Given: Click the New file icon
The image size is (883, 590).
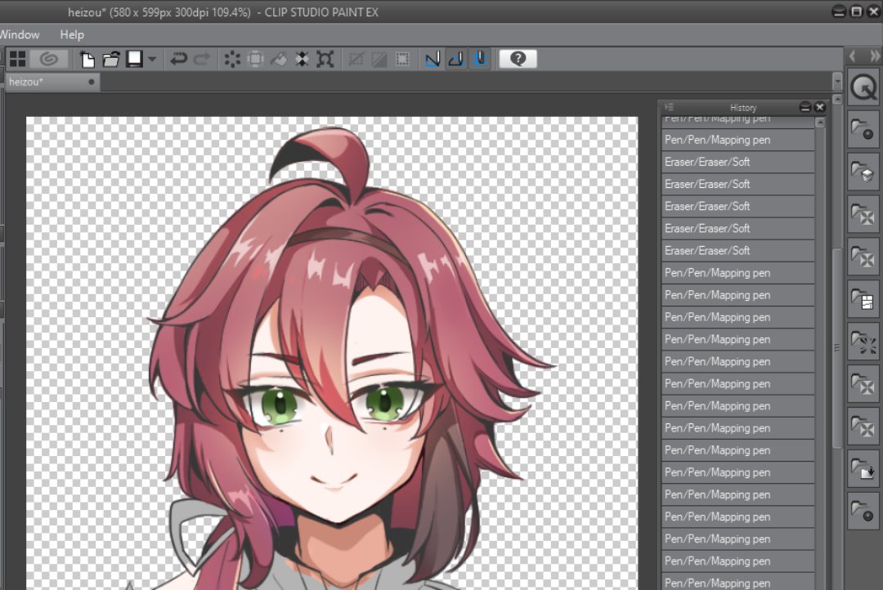Looking at the screenshot, I should (87, 59).
